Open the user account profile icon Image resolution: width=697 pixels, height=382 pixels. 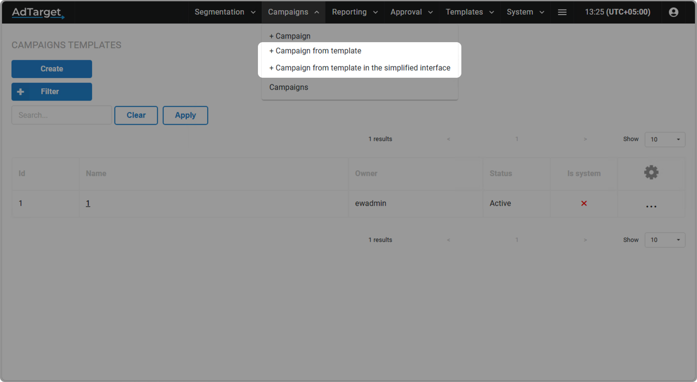(673, 12)
